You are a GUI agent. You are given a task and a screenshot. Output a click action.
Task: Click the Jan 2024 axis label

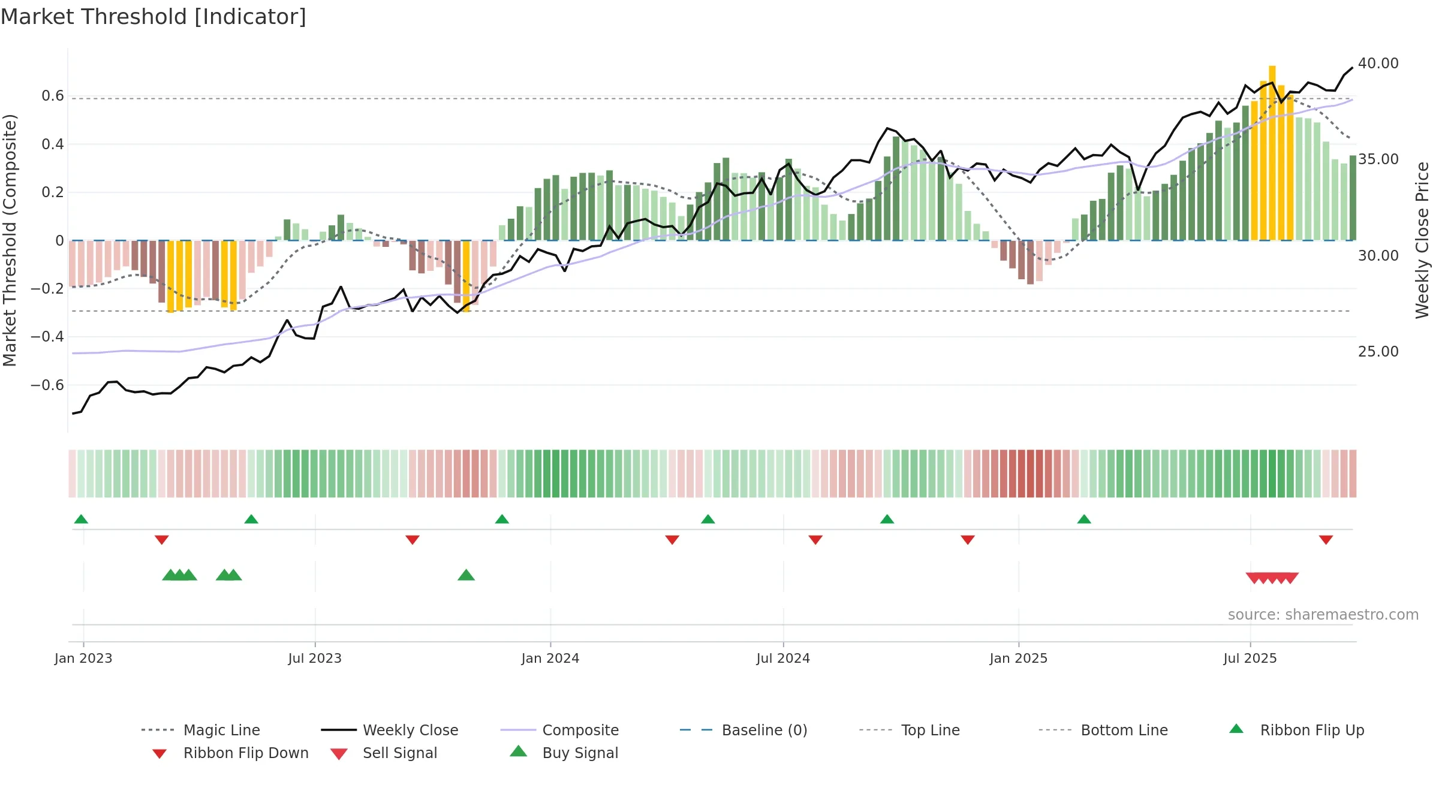pyautogui.click(x=550, y=659)
